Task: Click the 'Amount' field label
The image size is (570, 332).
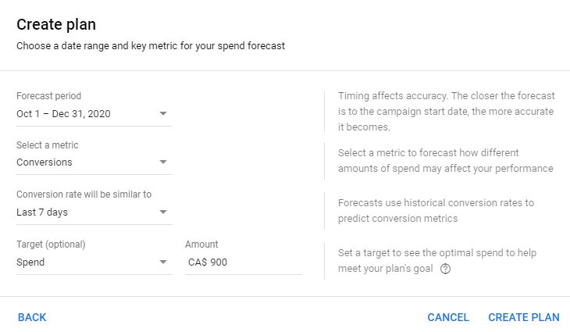Action: click(201, 245)
